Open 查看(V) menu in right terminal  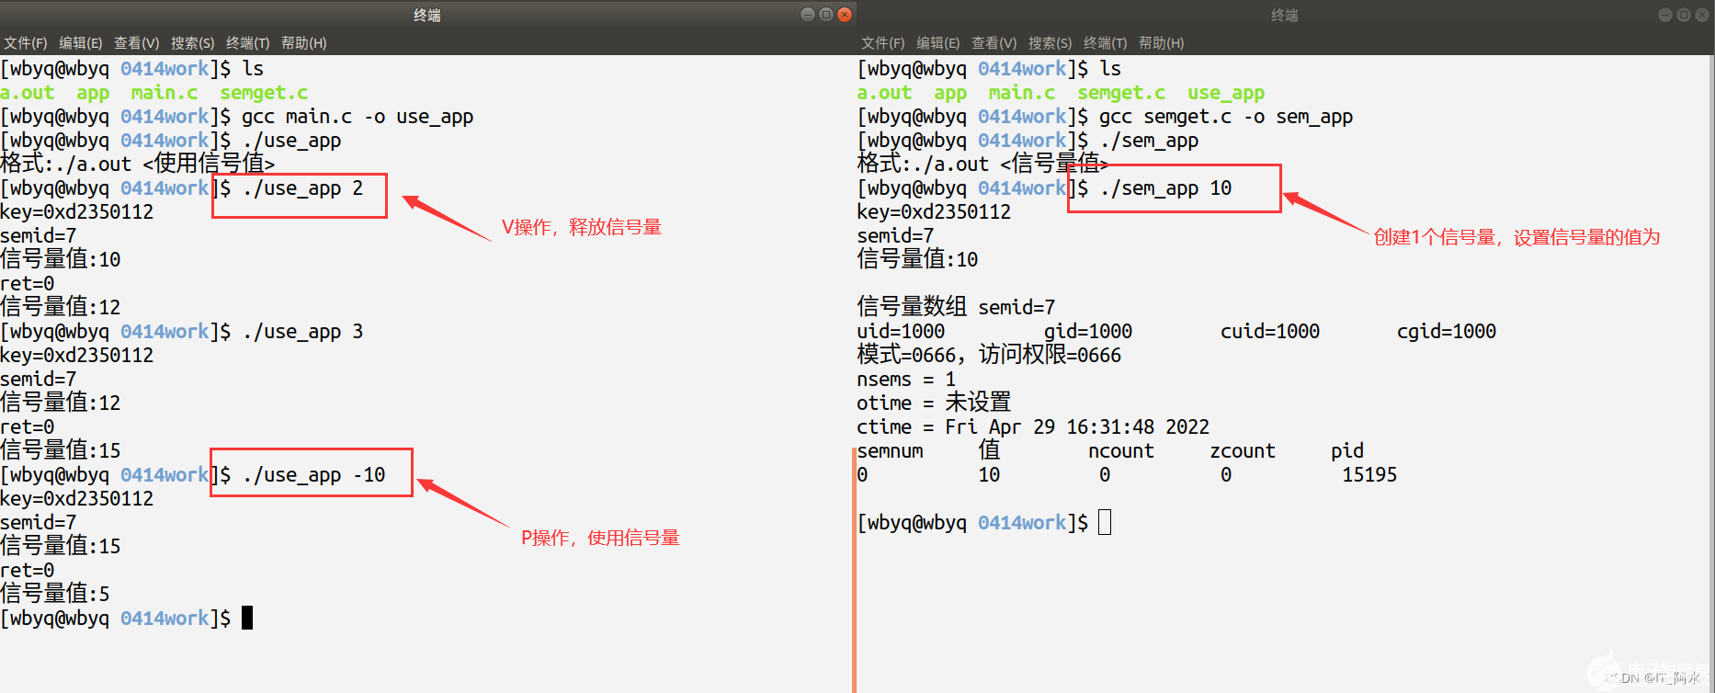click(x=994, y=43)
